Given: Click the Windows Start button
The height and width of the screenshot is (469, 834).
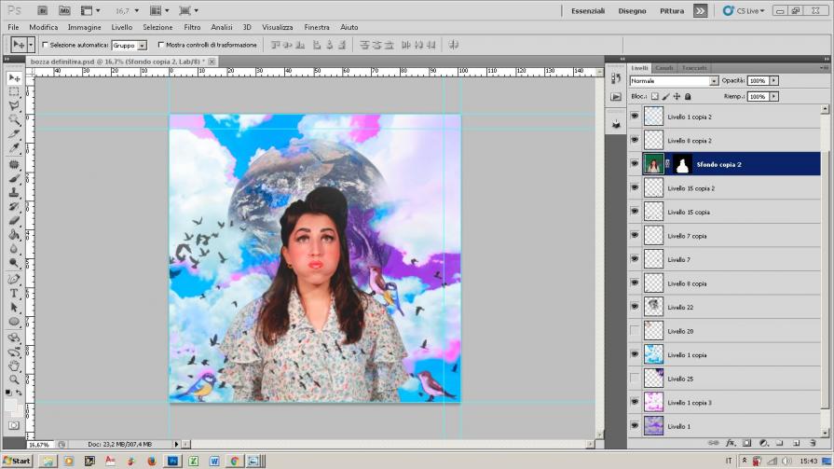Looking at the screenshot, I should (16, 461).
